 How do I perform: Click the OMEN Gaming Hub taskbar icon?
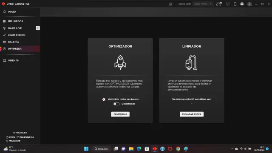[x=155, y=149]
